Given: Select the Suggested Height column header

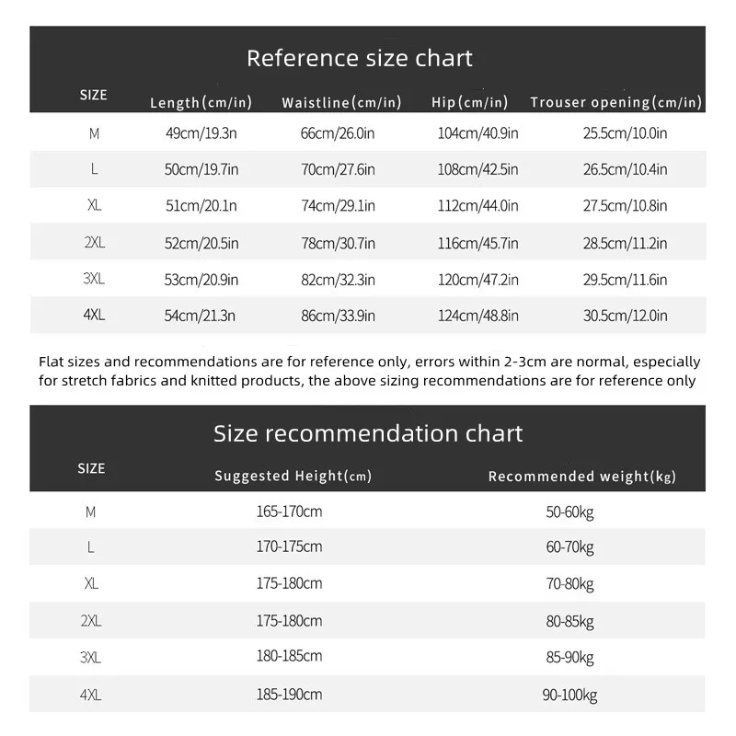Looking at the screenshot, I should tap(293, 477).
